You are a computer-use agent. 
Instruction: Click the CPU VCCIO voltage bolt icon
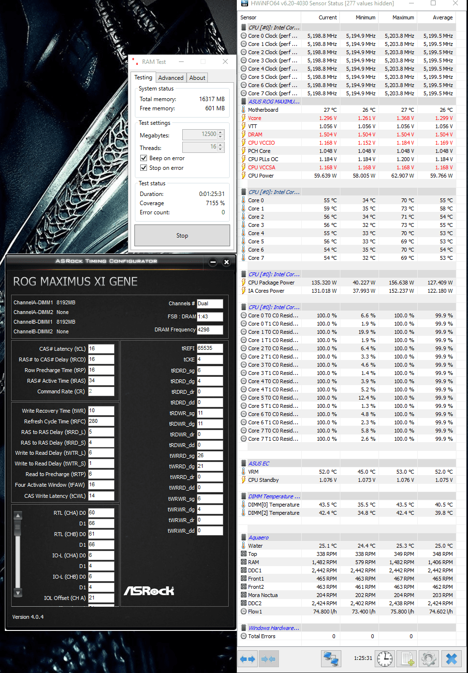pyautogui.click(x=244, y=143)
